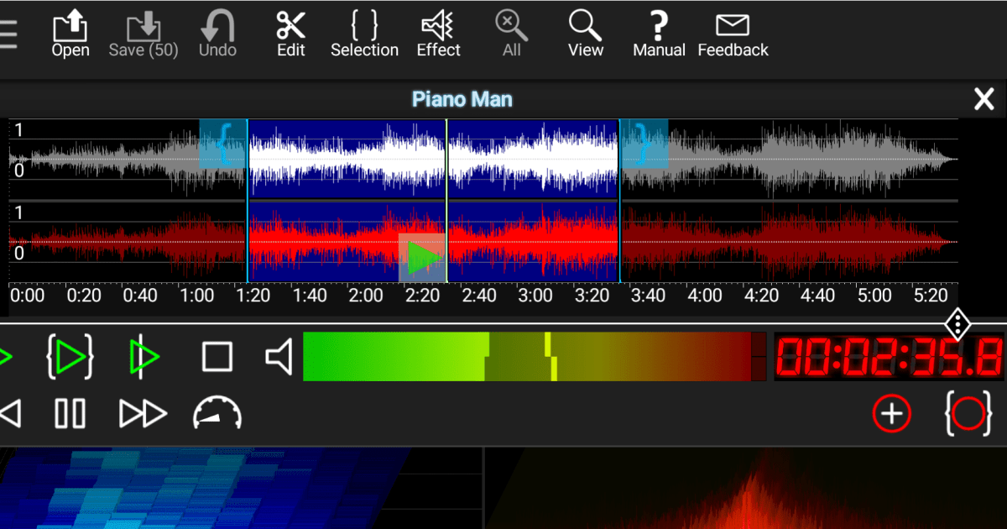Viewport: 1007px width, 529px height.
Task: Open the Effect menu
Action: (438, 32)
